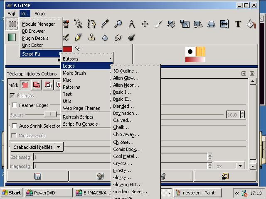Open the Utils submenu
Screen dimensions: 266x199
(87, 101)
